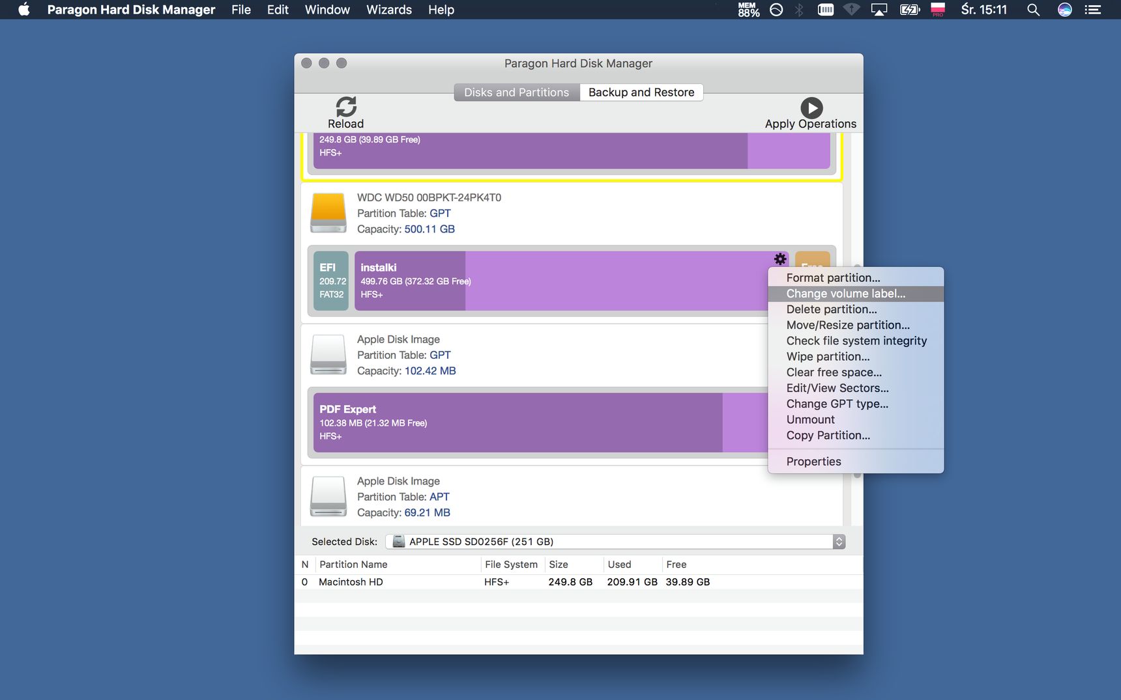1121x700 pixels.
Task: Click the Wi-Fi icon in menu bar
Action: (x=851, y=9)
